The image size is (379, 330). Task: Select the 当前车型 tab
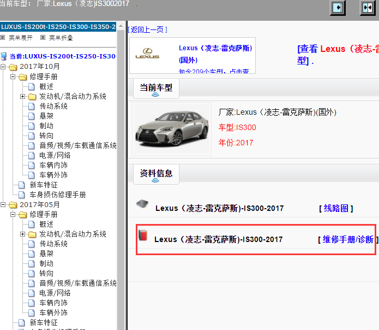156,89
